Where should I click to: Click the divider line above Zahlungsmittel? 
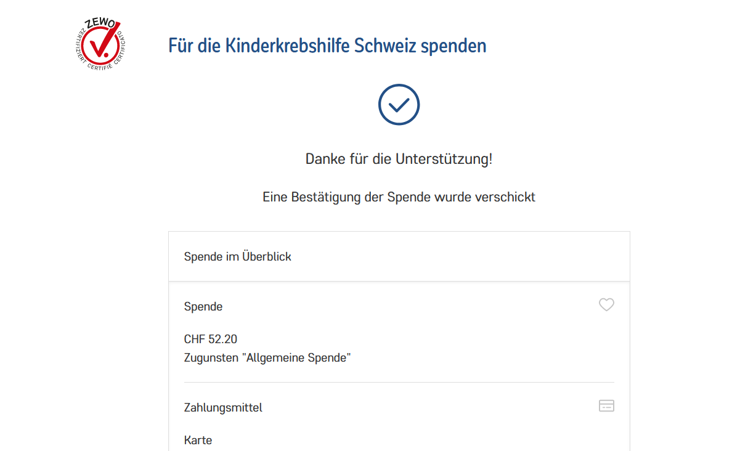pyautogui.click(x=399, y=382)
